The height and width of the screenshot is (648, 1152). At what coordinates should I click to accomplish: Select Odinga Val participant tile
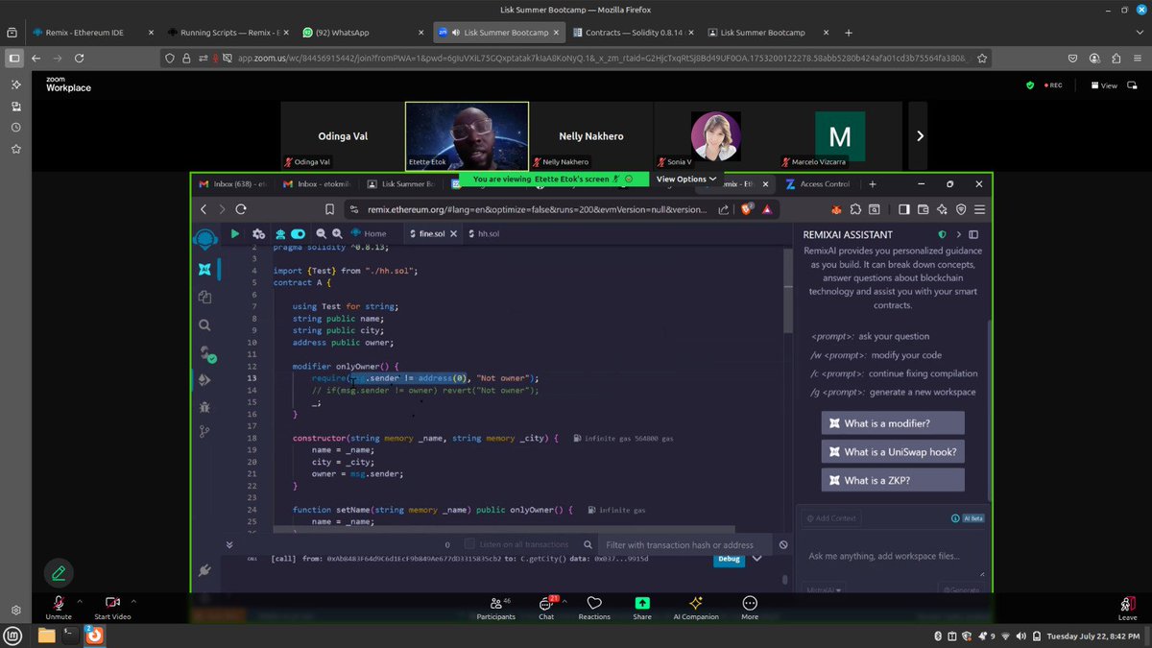click(x=343, y=136)
